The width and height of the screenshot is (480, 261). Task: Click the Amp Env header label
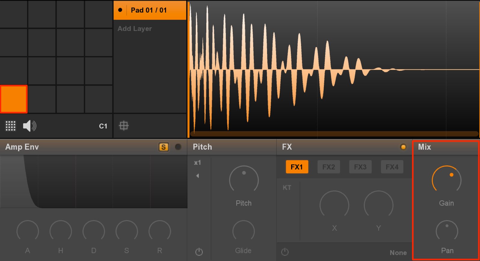(22, 147)
